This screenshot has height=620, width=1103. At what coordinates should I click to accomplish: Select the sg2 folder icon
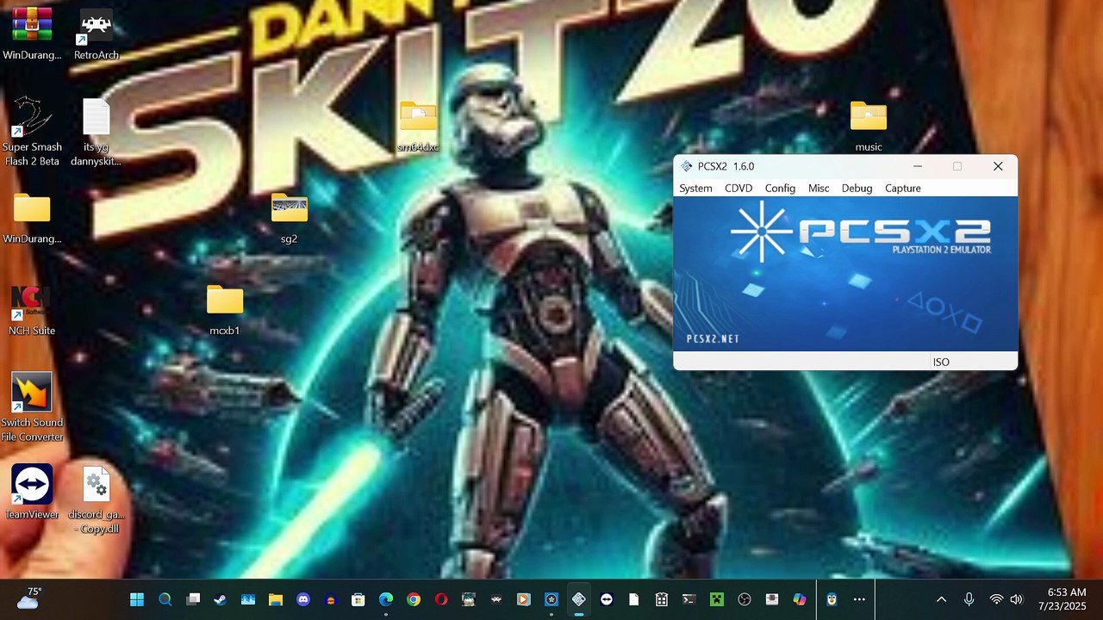[x=289, y=219]
